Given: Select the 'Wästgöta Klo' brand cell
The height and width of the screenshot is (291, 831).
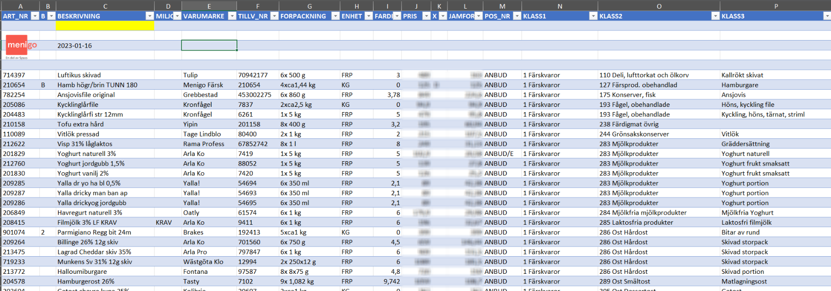Looking at the screenshot, I should coord(209,261).
